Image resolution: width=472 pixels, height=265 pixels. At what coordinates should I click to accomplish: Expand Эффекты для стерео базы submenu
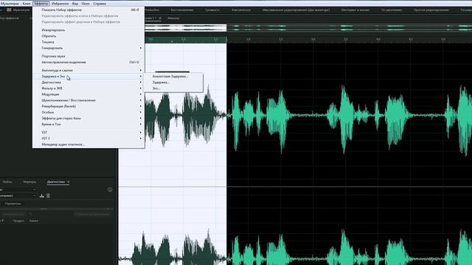(88, 119)
